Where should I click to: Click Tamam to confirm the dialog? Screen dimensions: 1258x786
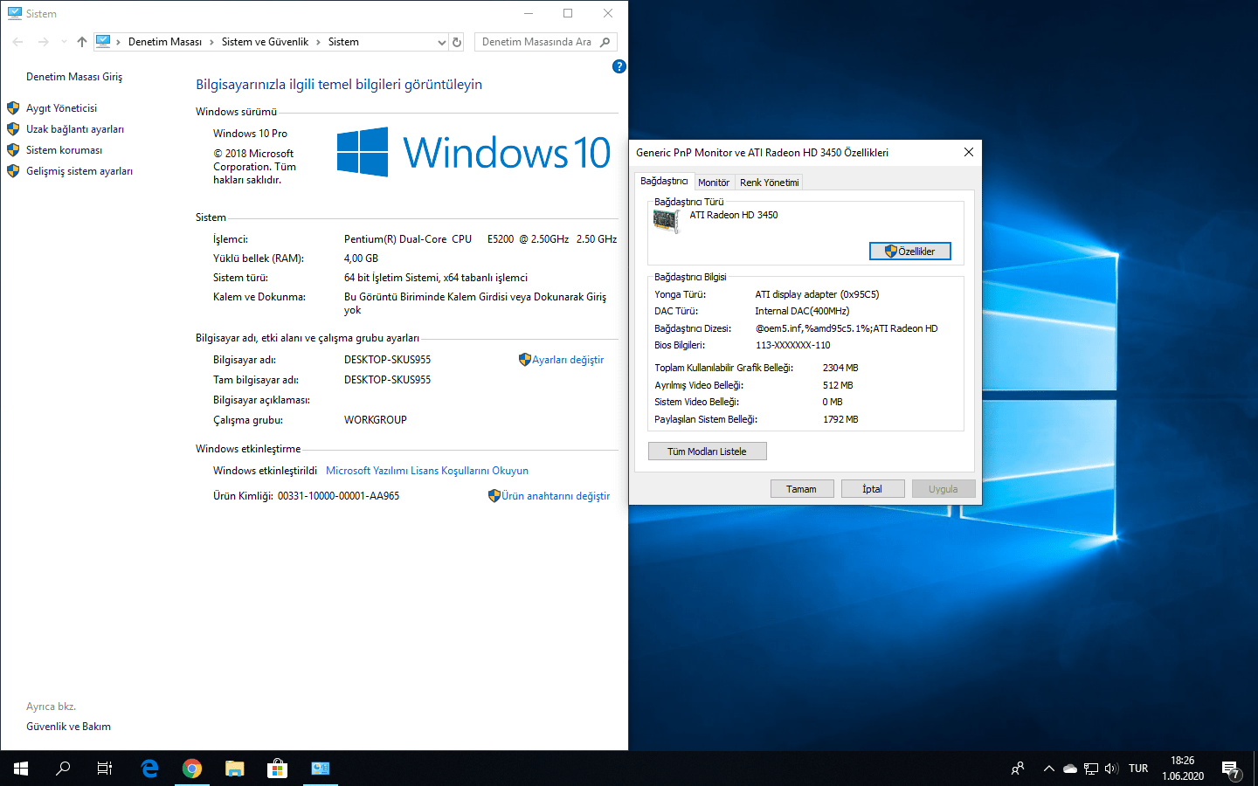click(x=802, y=489)
